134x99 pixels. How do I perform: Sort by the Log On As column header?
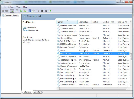coord(123,22)
